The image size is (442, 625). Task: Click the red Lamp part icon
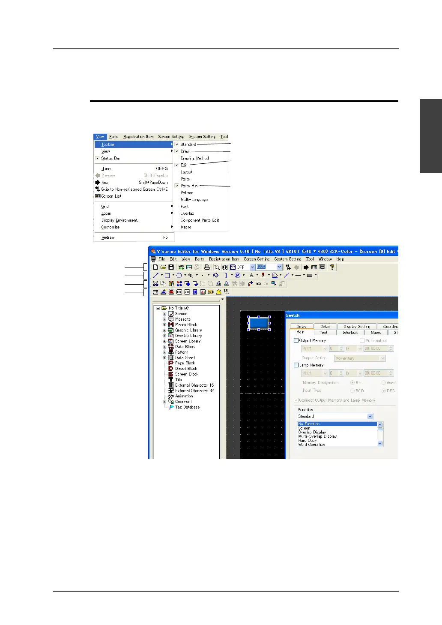point(171,292)
